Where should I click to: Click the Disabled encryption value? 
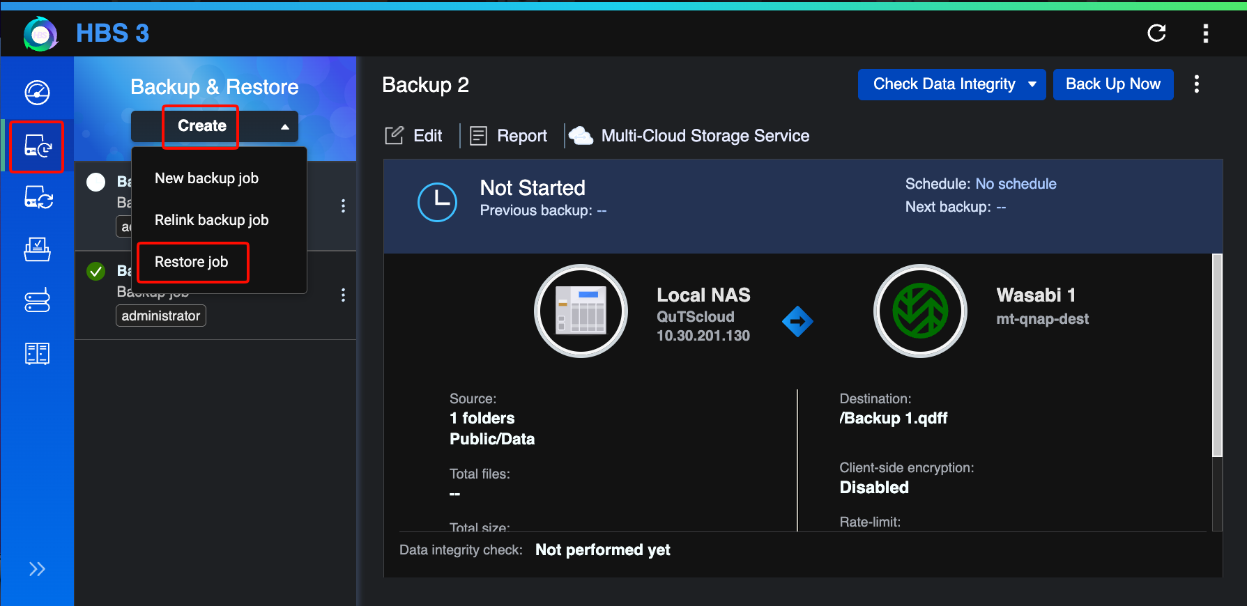[x=874, y=488]
